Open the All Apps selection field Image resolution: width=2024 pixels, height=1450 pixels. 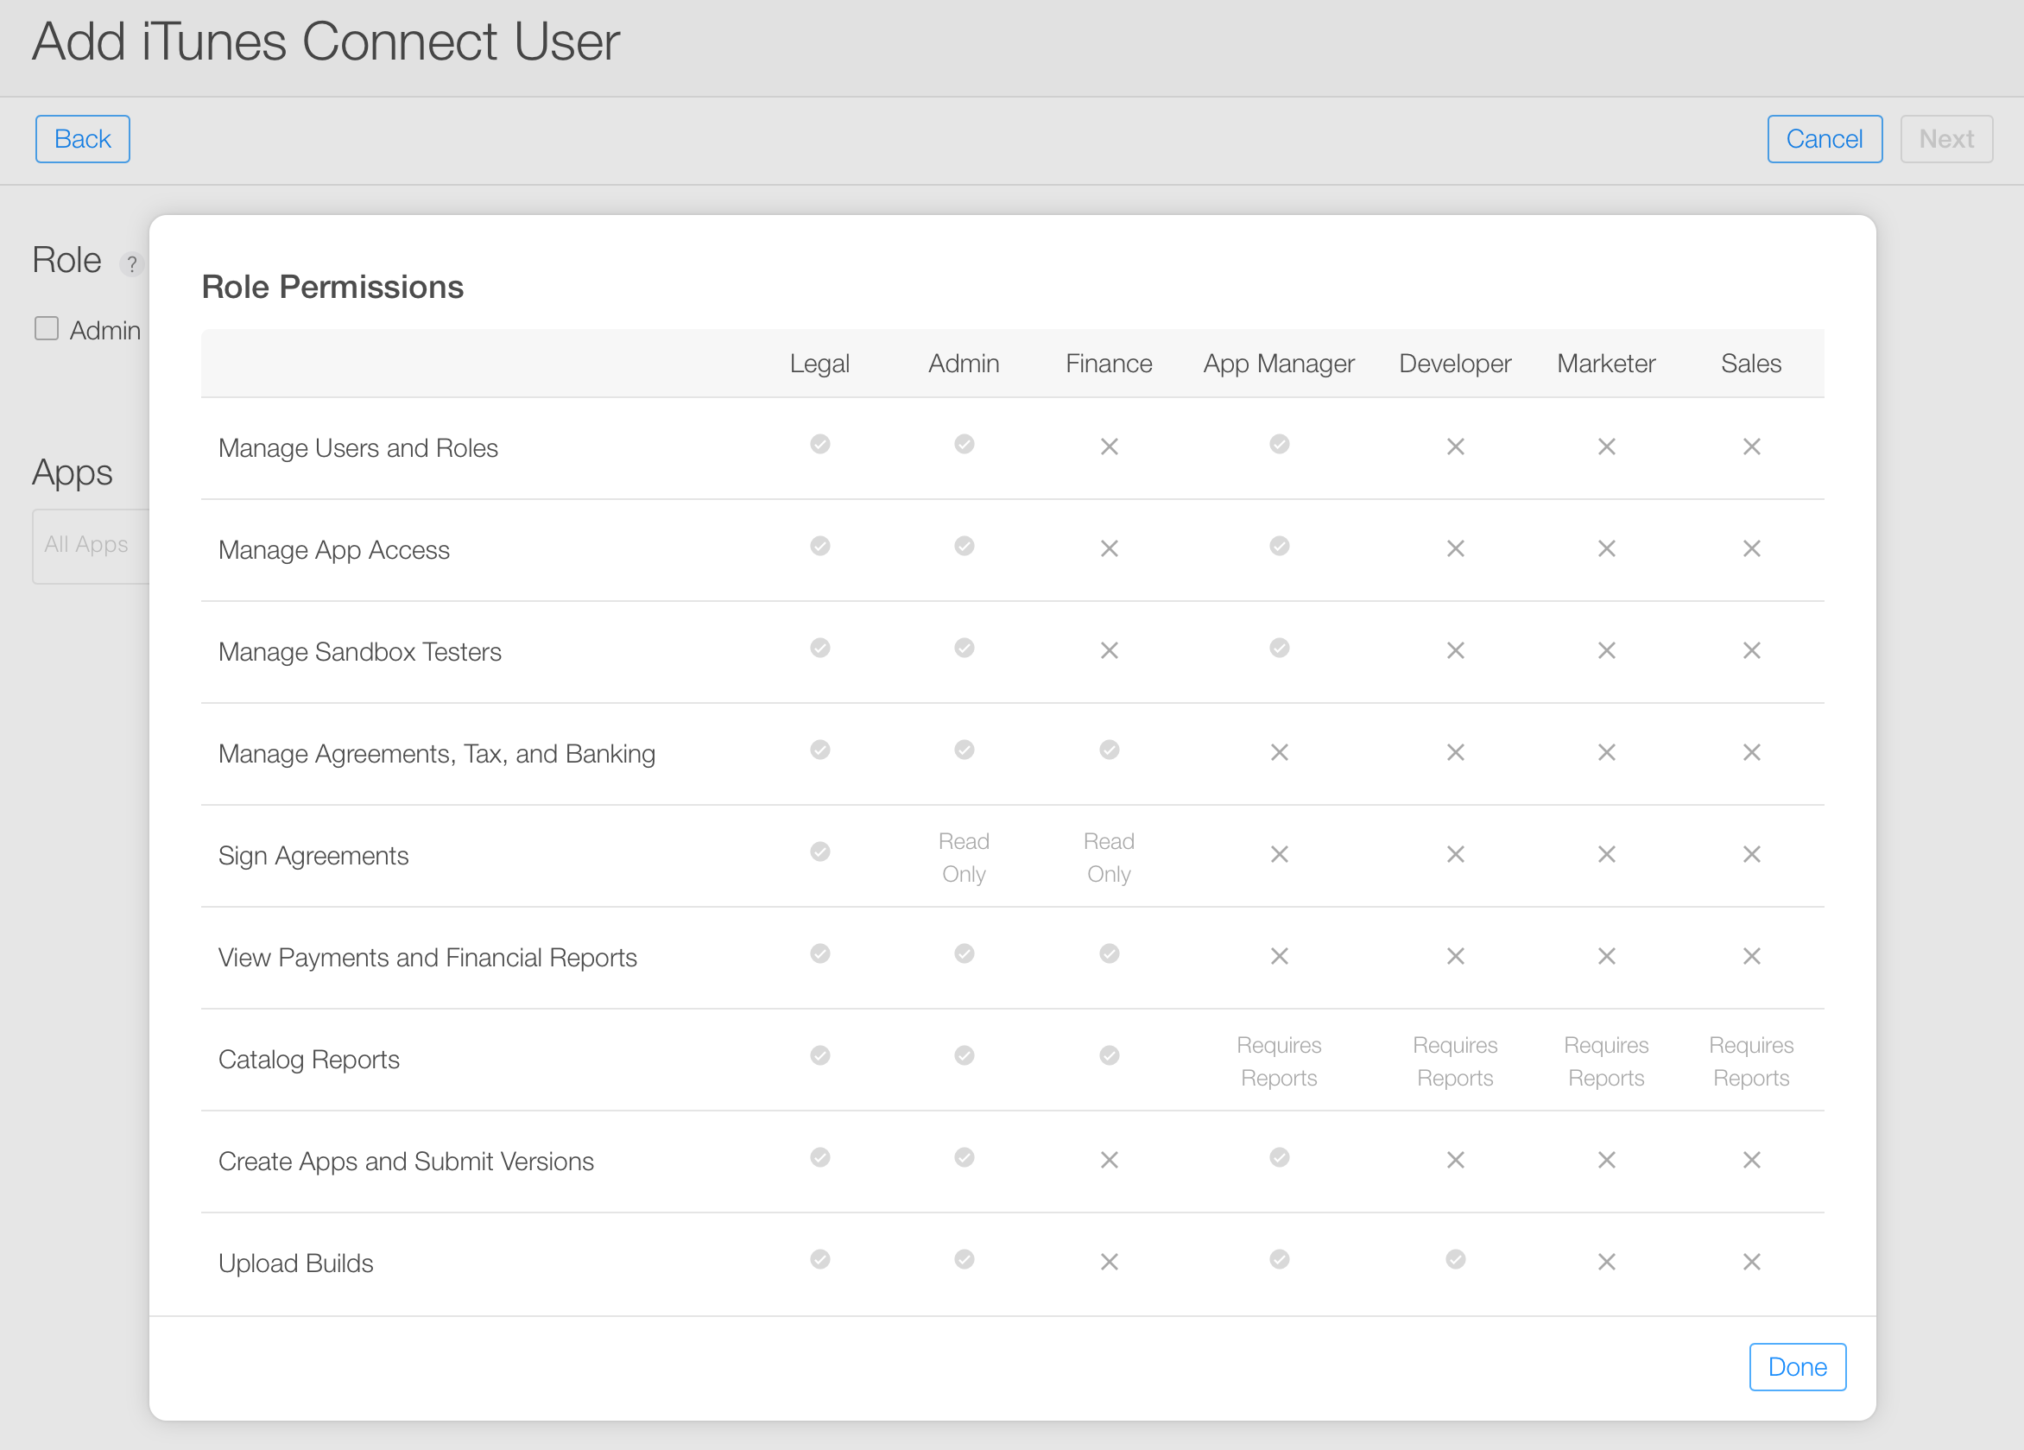[x=89, y=545]
